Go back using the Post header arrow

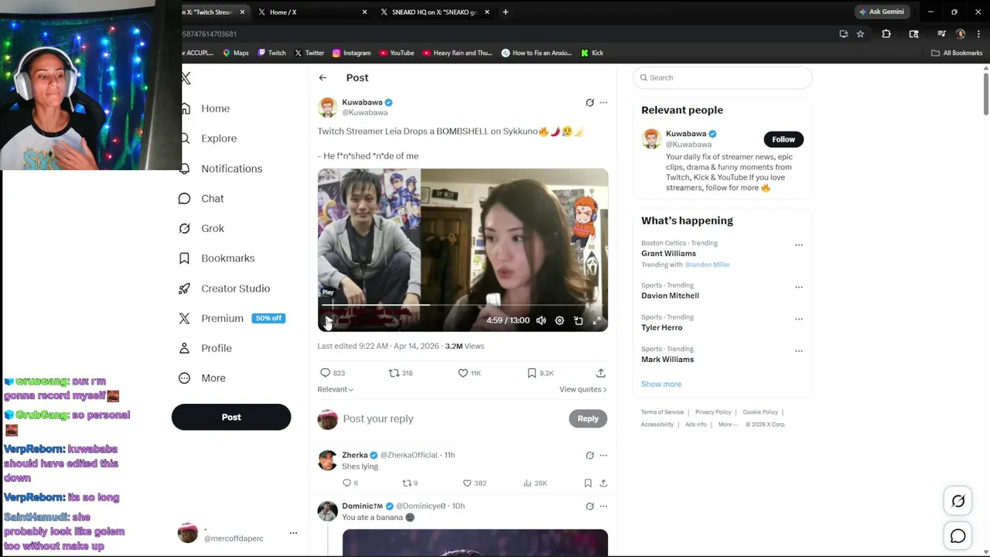tap(323, 77)
